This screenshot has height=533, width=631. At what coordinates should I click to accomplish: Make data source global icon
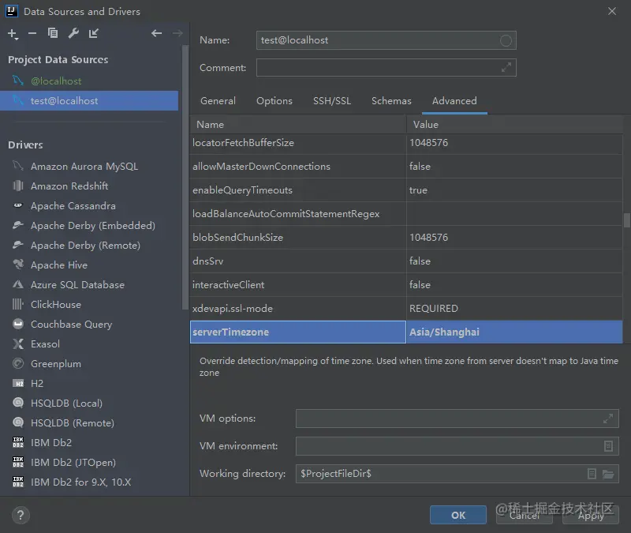(93, 33)
